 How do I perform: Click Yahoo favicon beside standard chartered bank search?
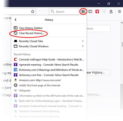point(16,106)
